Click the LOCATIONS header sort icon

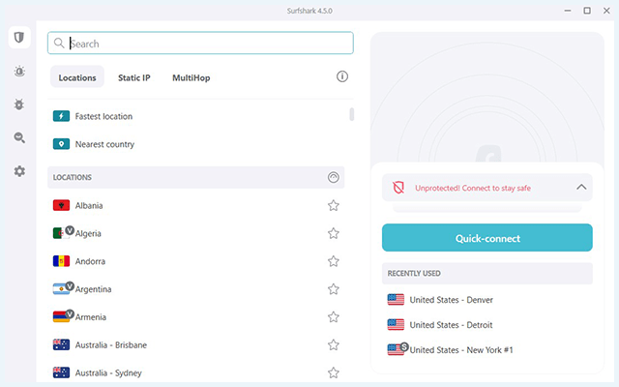pos(333,177)
